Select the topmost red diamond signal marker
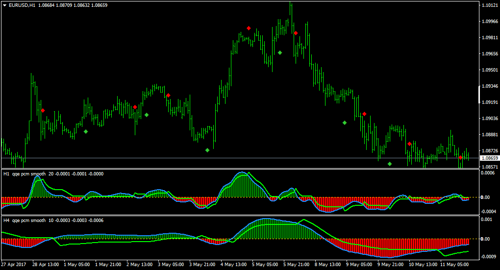This screenshot has width=500, height=270. coord(249,28)
